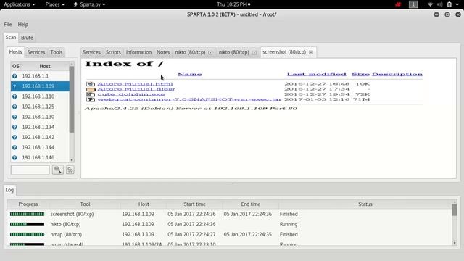Close the second nikto (80/tcp) tab
This screenshot has width=464, height=261.
254,52
